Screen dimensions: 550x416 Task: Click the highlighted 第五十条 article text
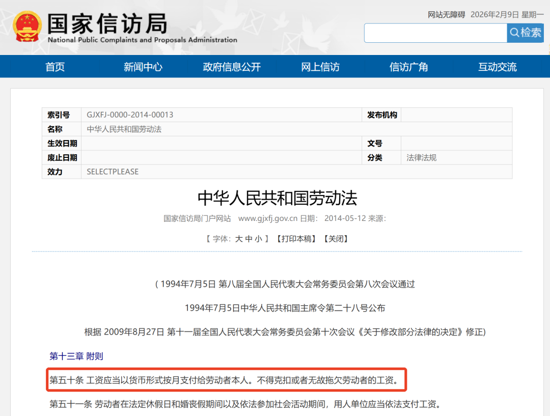click(224, 380)
